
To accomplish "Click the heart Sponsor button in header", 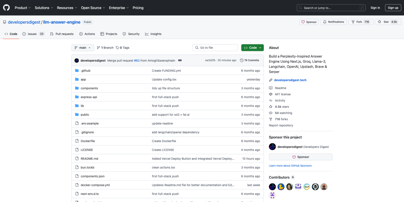I will click(309, 22).
